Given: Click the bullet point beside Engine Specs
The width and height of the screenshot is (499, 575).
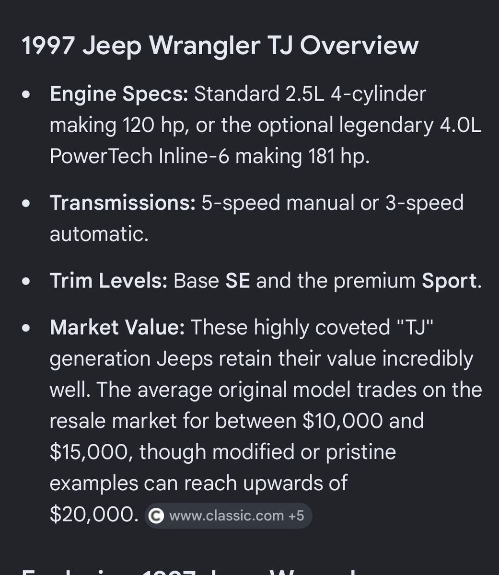Looking at the screenshot, I should [27, 94].
